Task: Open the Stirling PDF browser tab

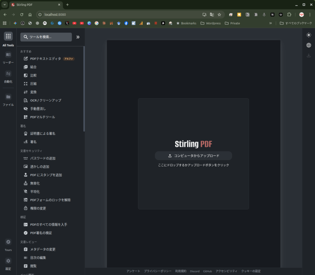Action: click(x=35, y=5)
